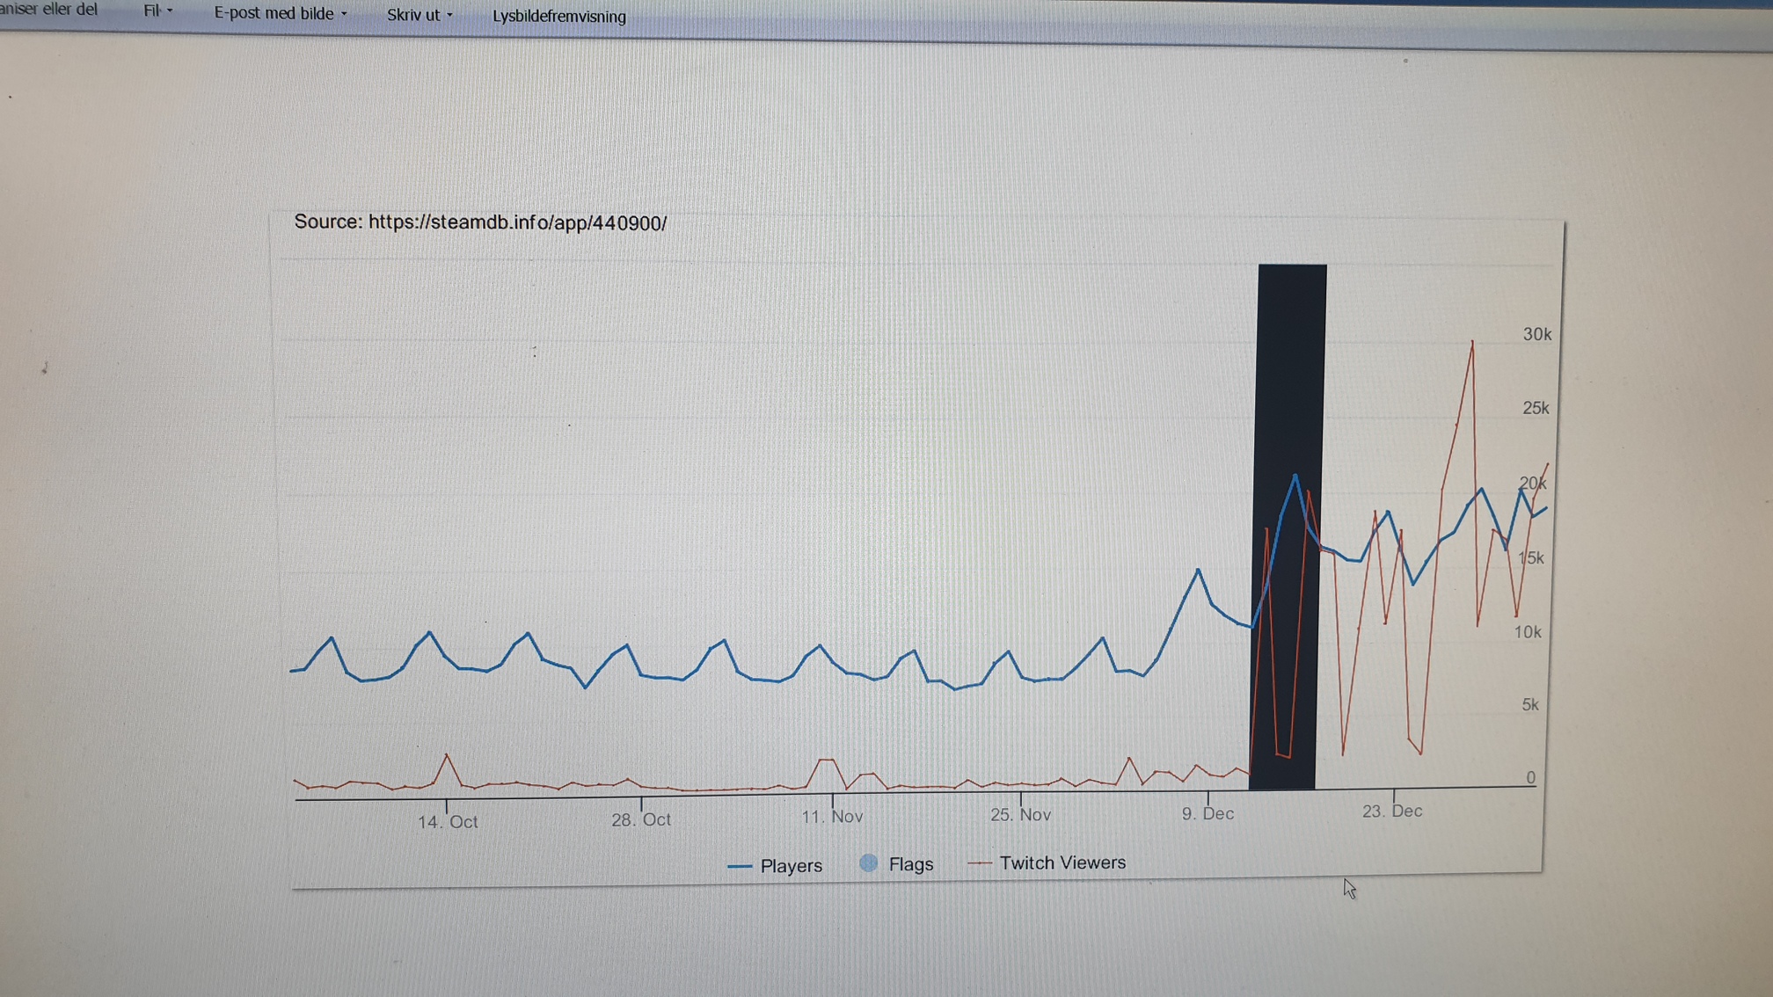Click the 14. Oct axis date label
Viewport: 1773px width, 997px height.
pyautogui.click(x=448, y=822)
